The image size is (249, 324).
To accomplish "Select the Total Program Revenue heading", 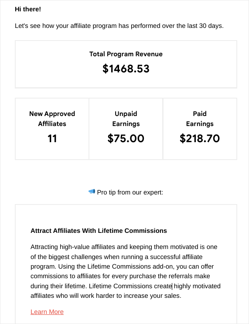I will 126,54.
